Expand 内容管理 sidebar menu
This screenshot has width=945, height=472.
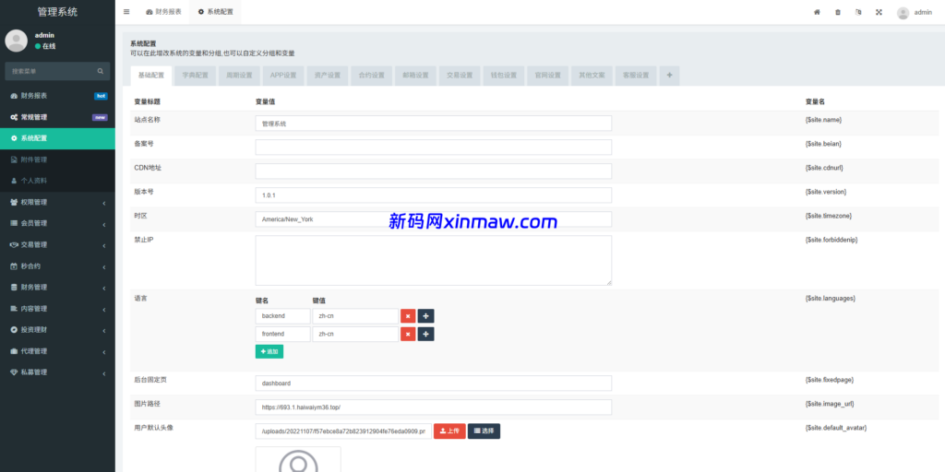(x=57, y=309)
